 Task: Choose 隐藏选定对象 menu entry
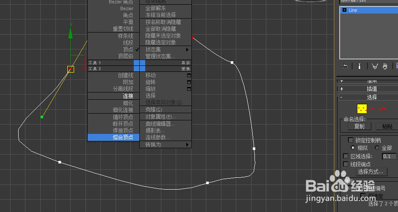[x=166, y=42]
